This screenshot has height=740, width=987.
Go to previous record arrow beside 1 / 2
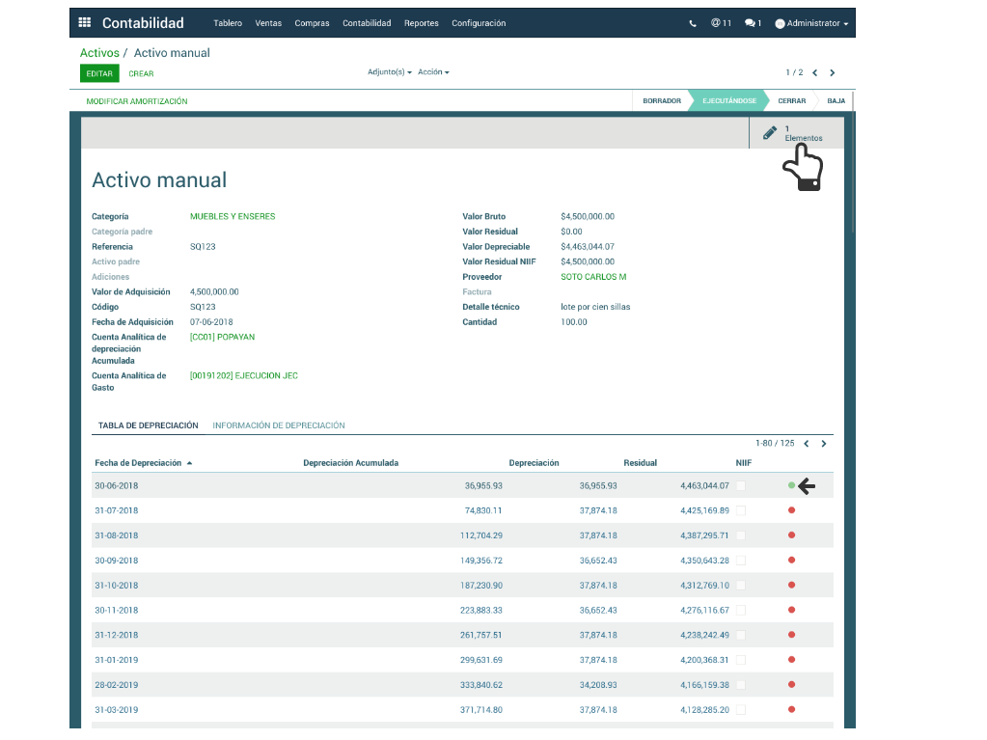[x=814, y=72]
